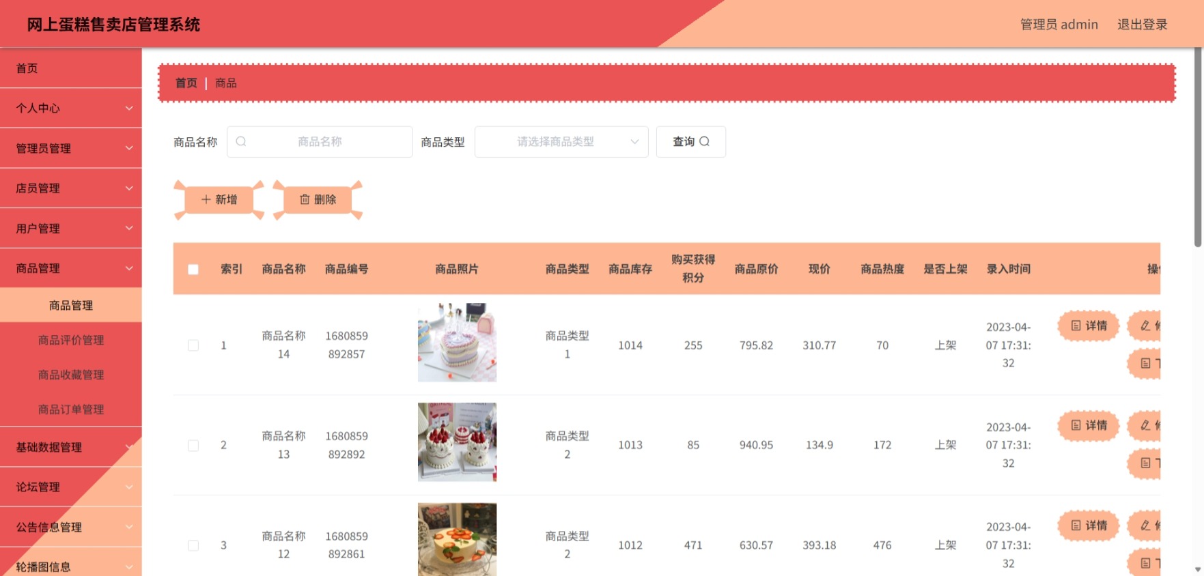Click the 录入时间 column header
1204x576 pixels.
click(1008, 269)
